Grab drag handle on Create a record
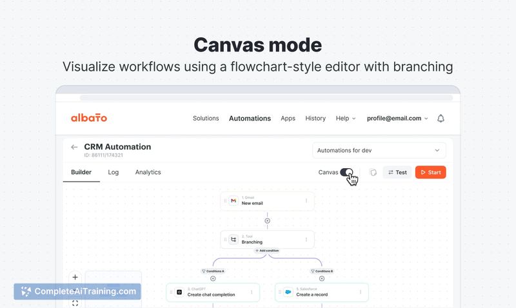 pos(280,292)
